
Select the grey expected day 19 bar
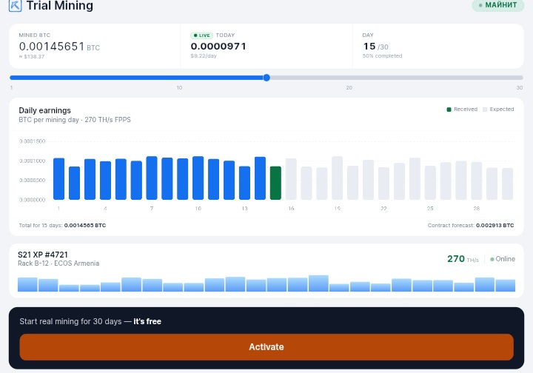(x=338, y=178)
